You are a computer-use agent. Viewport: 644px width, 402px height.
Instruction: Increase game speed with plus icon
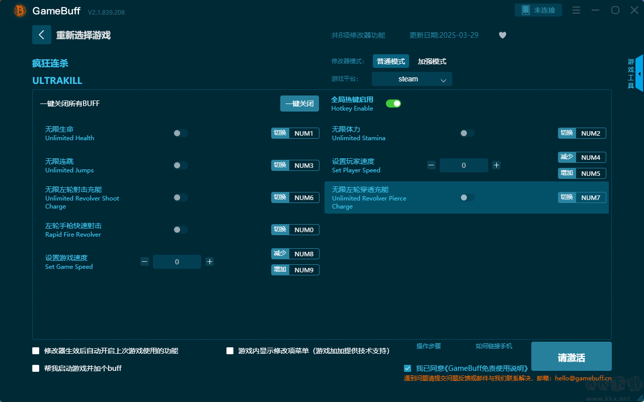210,262
